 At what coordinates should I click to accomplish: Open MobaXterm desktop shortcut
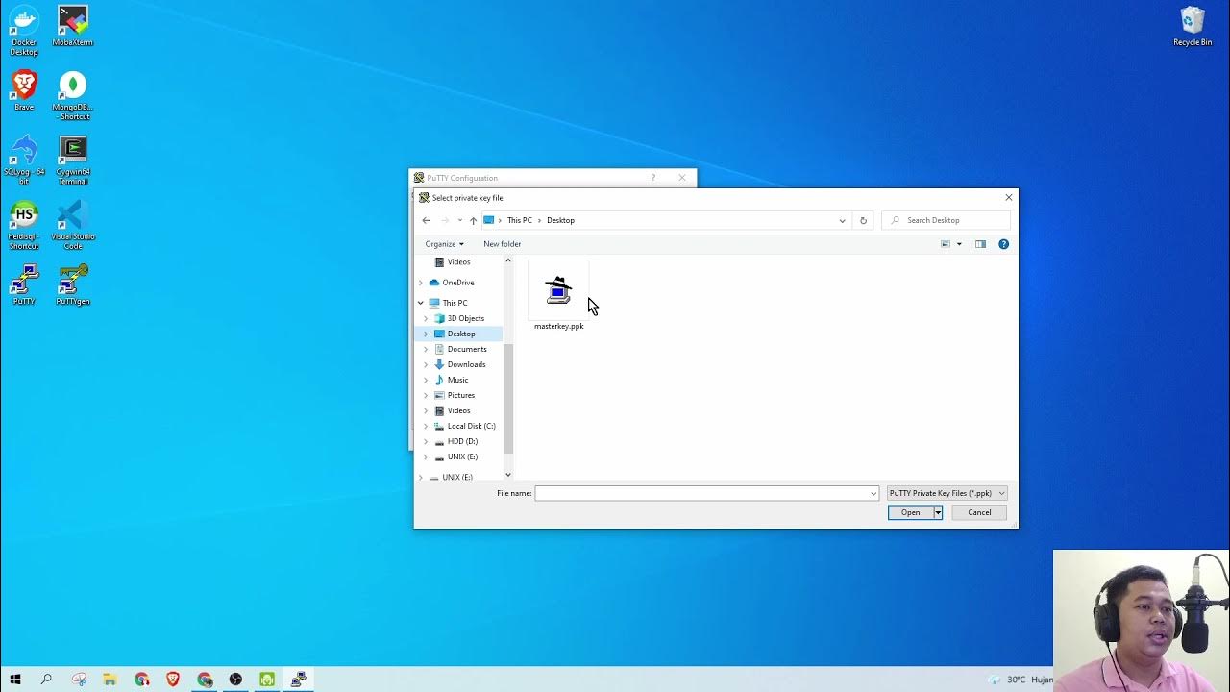(x=73, y=26)
